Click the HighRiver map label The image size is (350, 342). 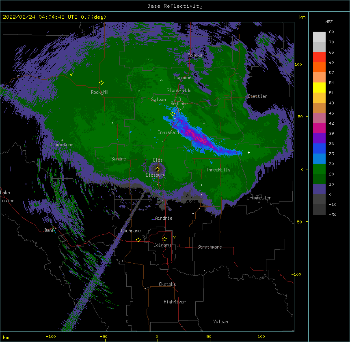(175, 302)
